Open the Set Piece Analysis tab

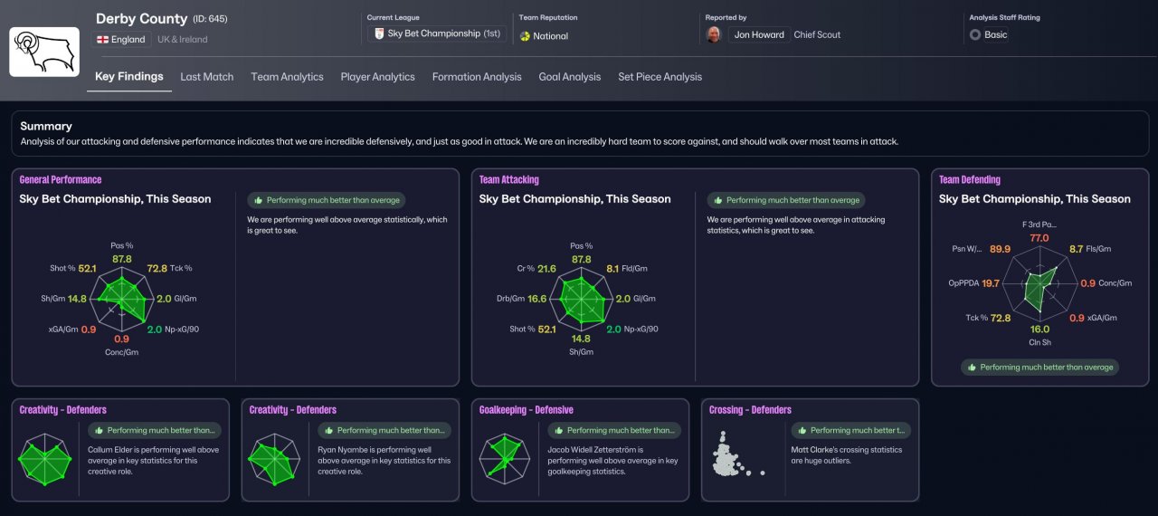pyautogui.click(x=660, y=77)
